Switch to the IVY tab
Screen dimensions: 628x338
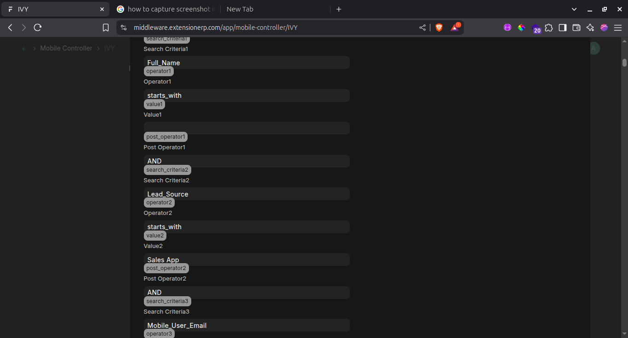[x=55, y=9]
